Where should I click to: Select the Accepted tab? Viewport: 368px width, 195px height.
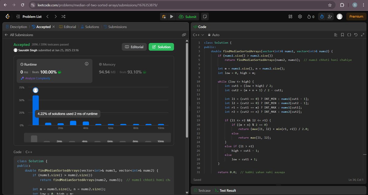tap(41, 27)
